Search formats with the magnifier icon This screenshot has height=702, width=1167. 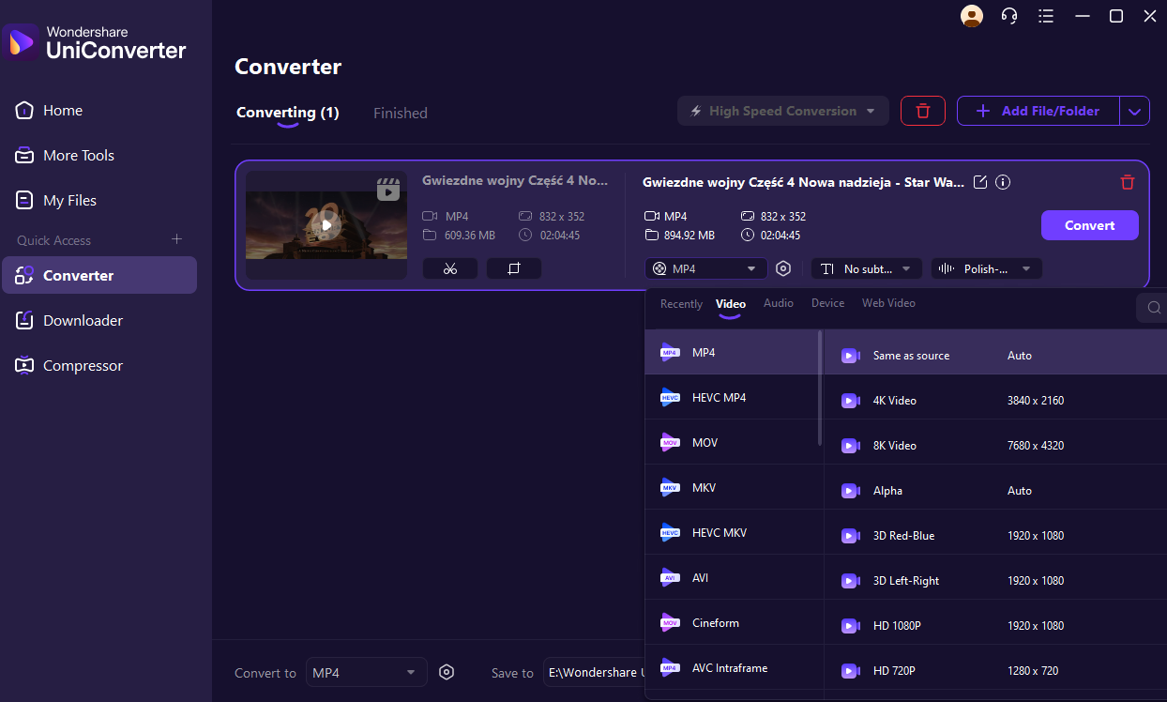click(1155, 307)
